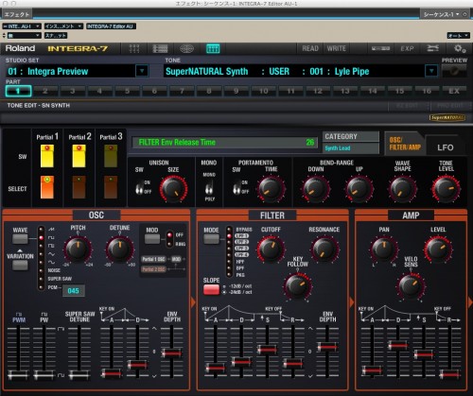Select Partial 1 with SELECT button
Screen dimensions: 473x396
47,187
